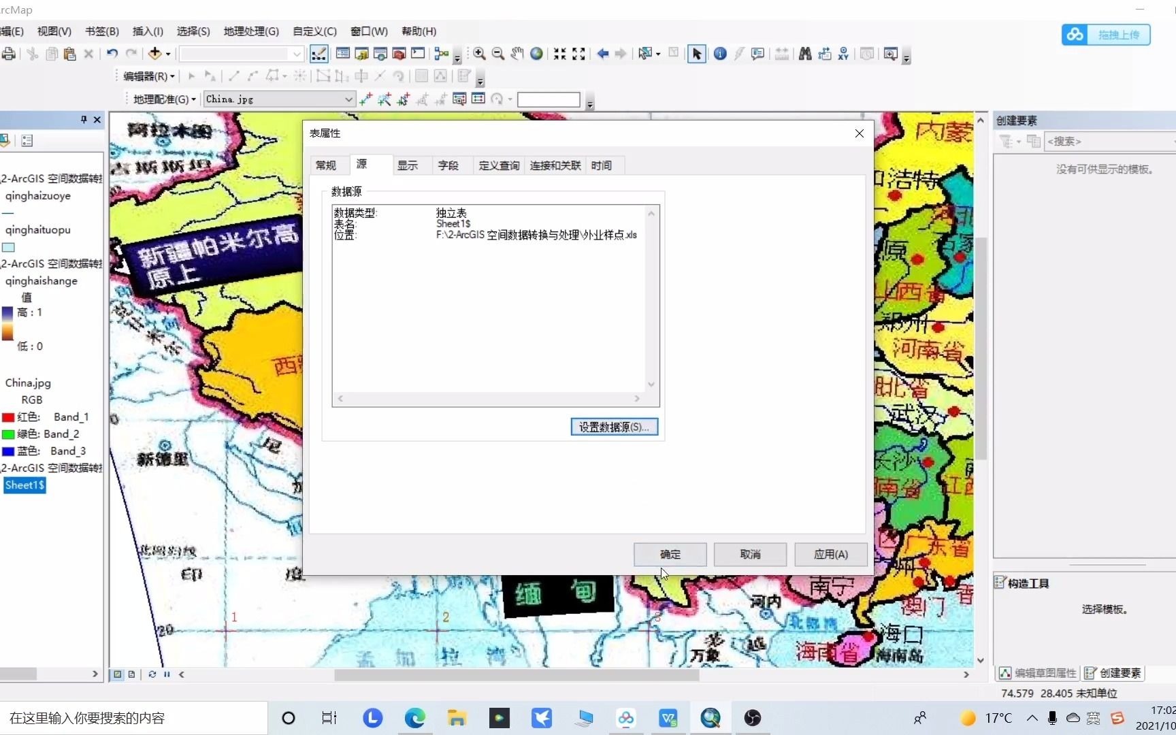Toggle the table of contents pin icon
1176x735 pixels.
(84, 120)
